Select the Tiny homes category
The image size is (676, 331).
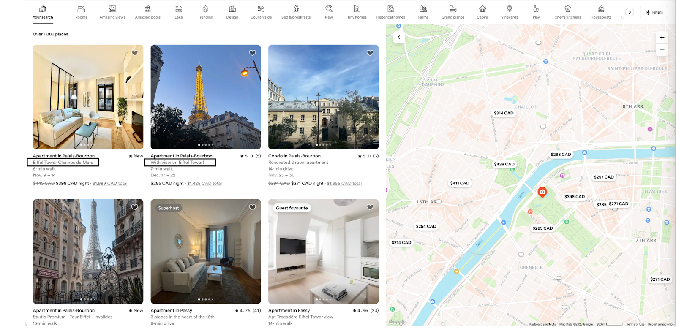pyautogui.click(x=357, y=12)
